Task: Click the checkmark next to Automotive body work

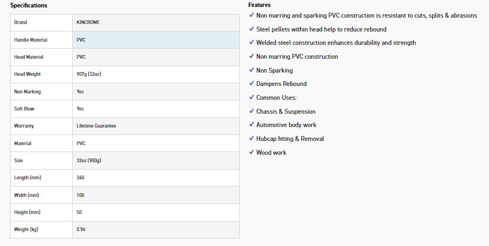Action: tap(251, 124)
